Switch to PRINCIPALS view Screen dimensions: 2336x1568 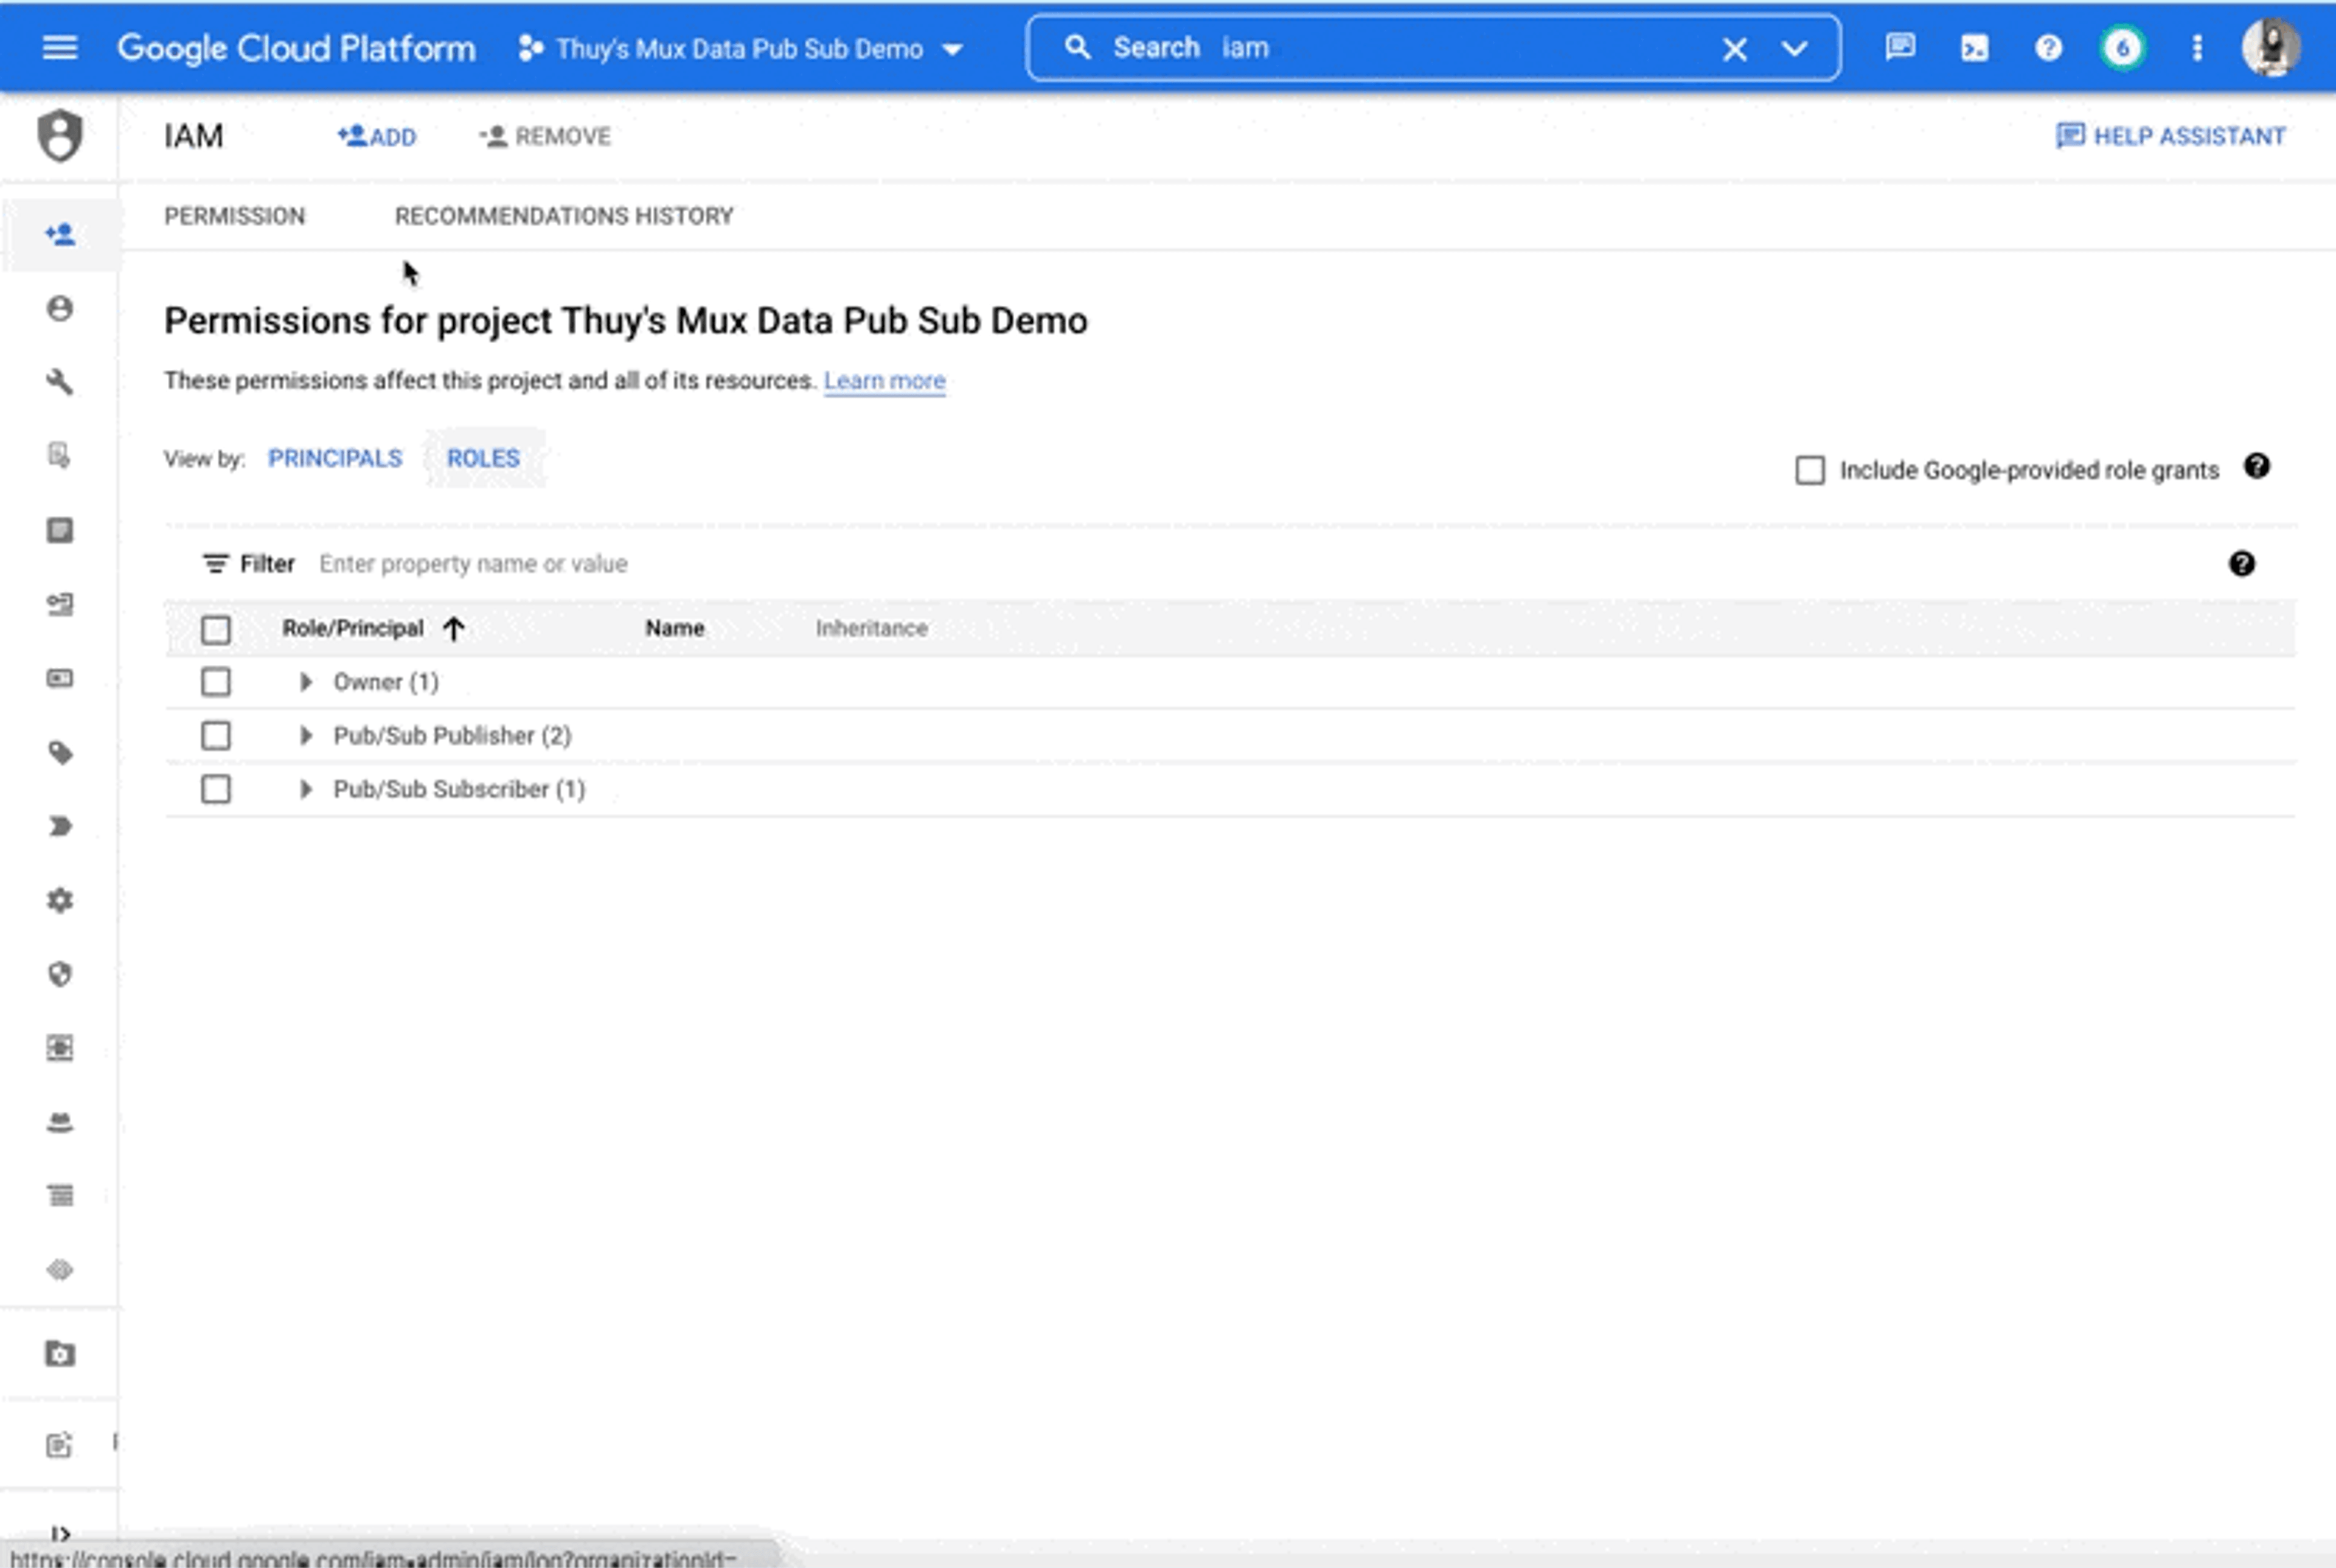334,457
